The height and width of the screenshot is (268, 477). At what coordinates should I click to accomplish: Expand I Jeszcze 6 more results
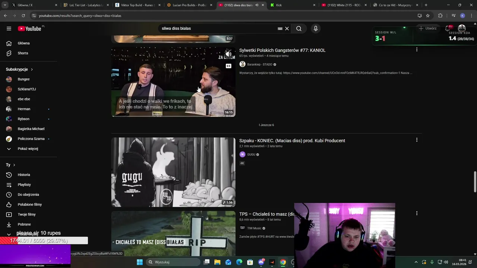(266, 125)
